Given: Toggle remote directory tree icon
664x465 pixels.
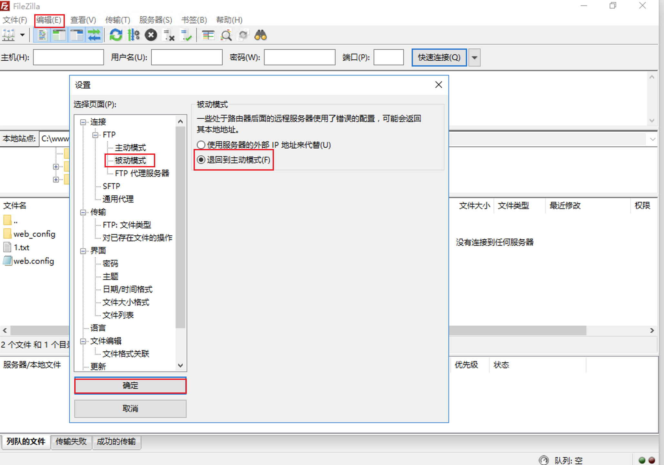Looking at the screenshot, I should (77, 35).
